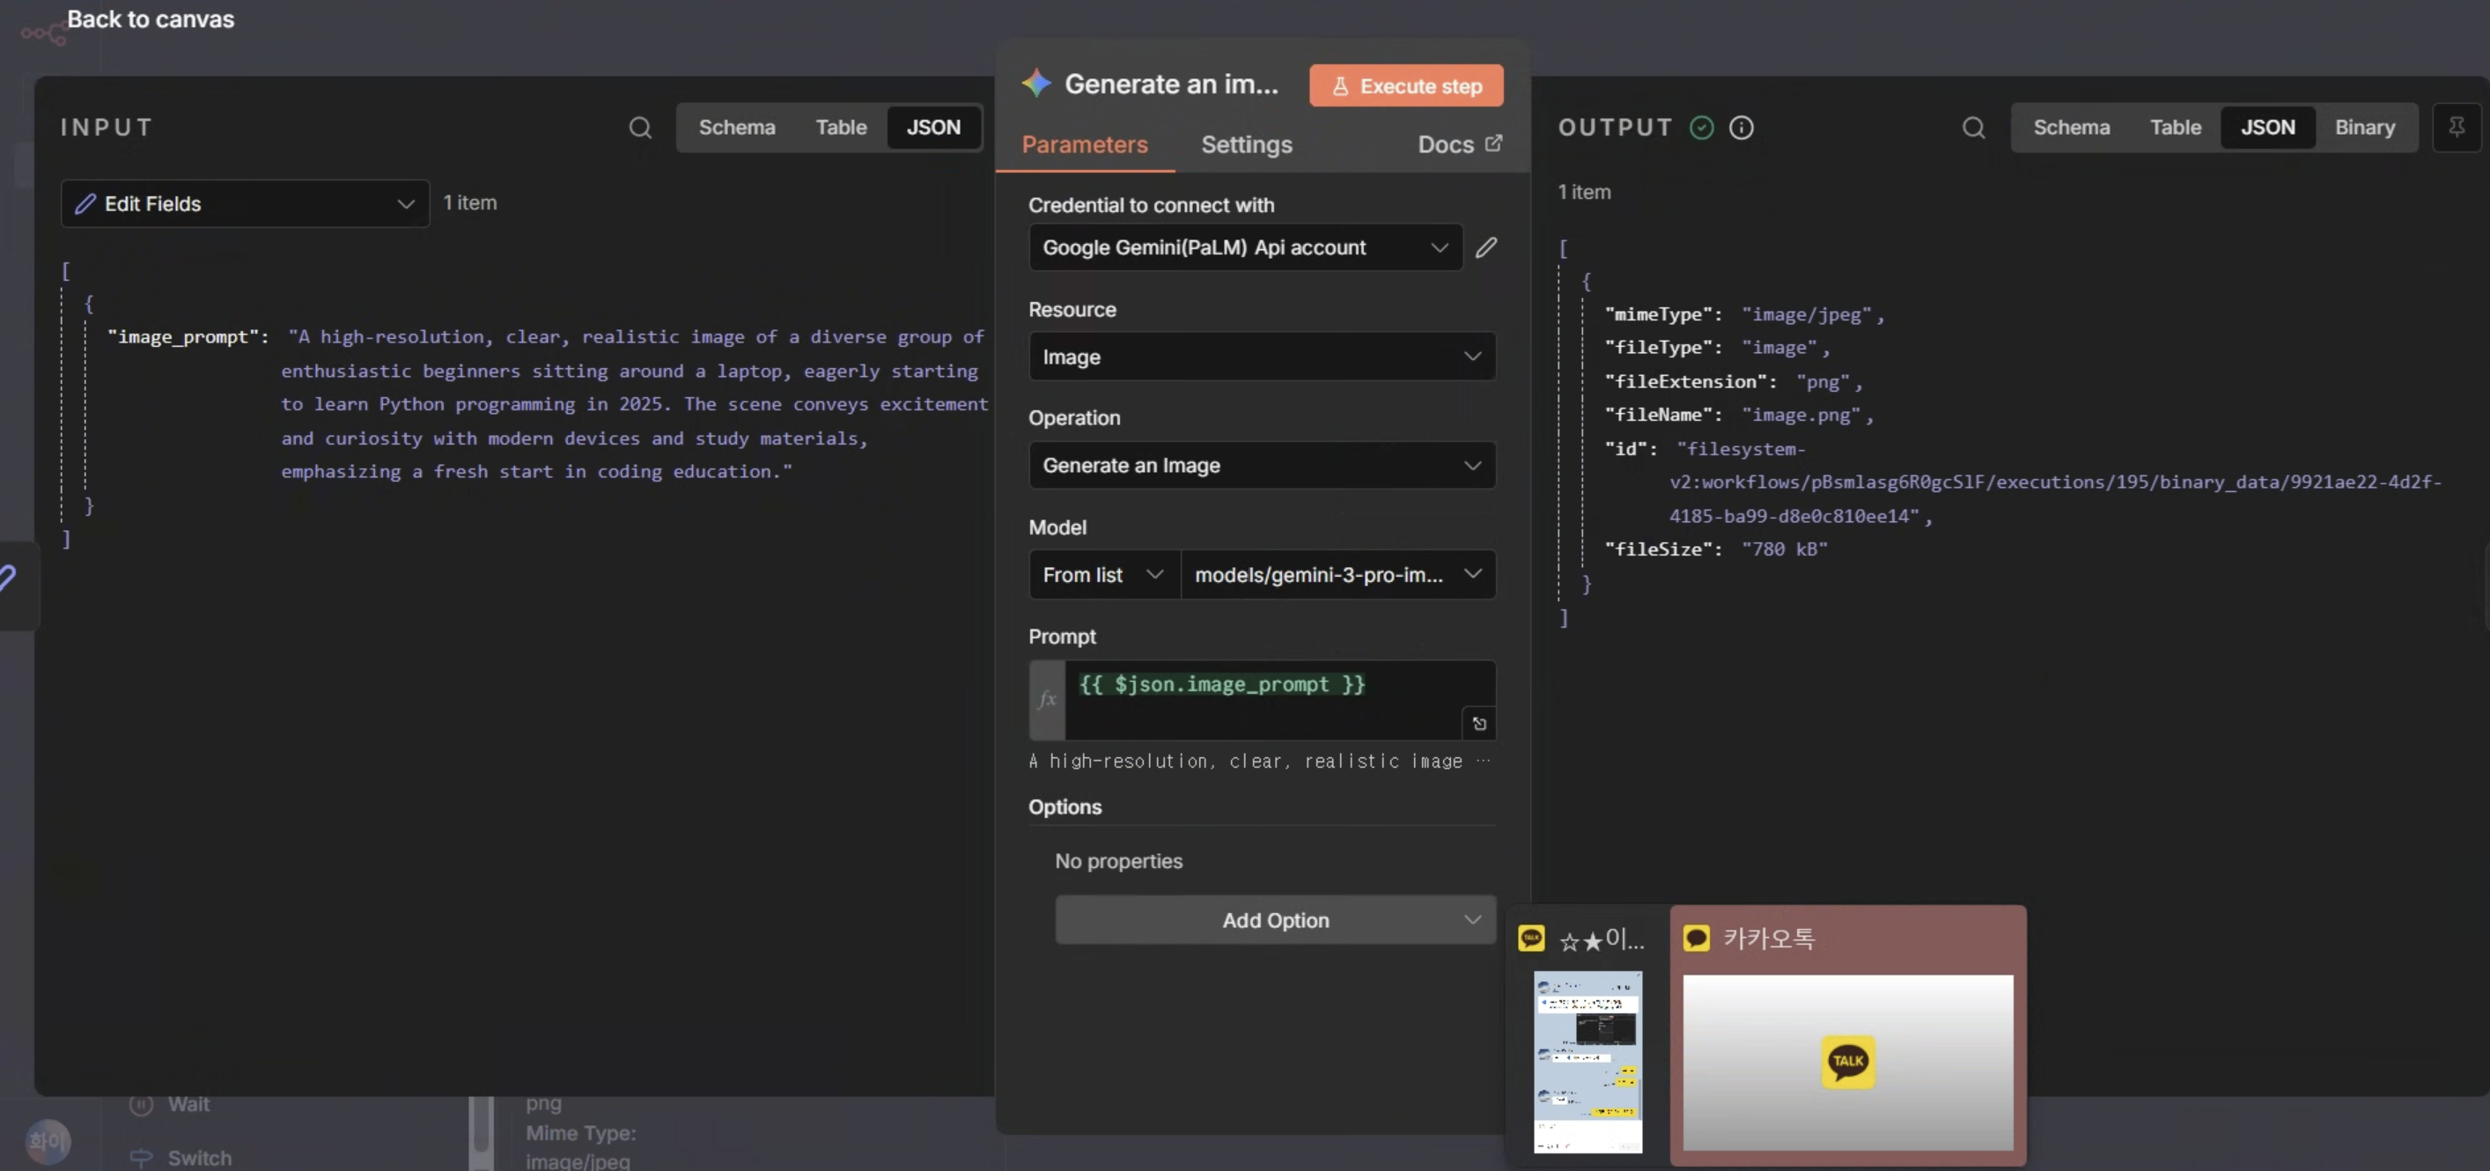The height and width of the screenshot is (1171, 2490).
Task: Open the Settings tab
Action: click(1246, 145)
